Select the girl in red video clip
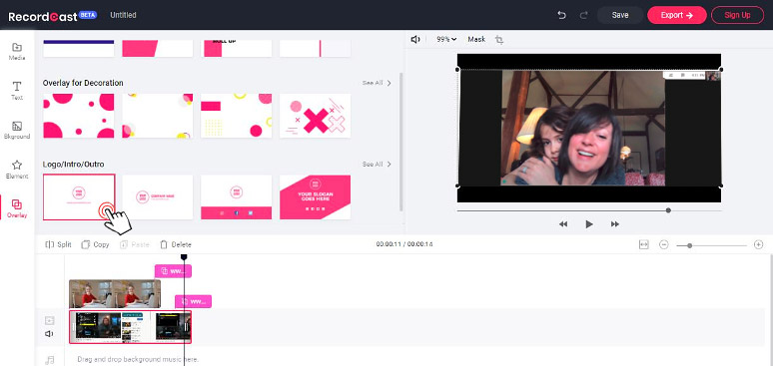The height and width of the screenshot is (366, 773). [x=115, y=294]
